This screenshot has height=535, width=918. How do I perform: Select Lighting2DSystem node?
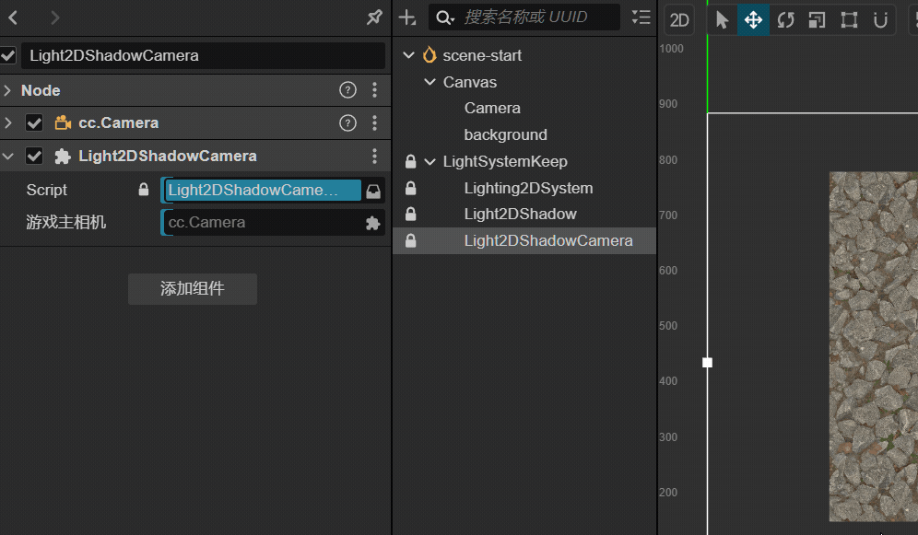click(529, 188)
